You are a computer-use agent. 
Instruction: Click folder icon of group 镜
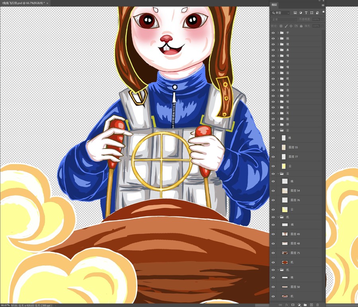click(x=282, y=44)
